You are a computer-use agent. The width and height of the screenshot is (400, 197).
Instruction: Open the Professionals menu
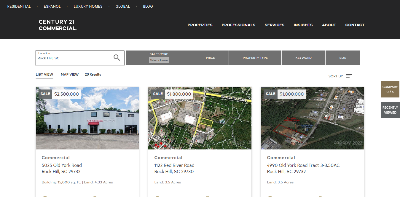[x=238, y=25]
